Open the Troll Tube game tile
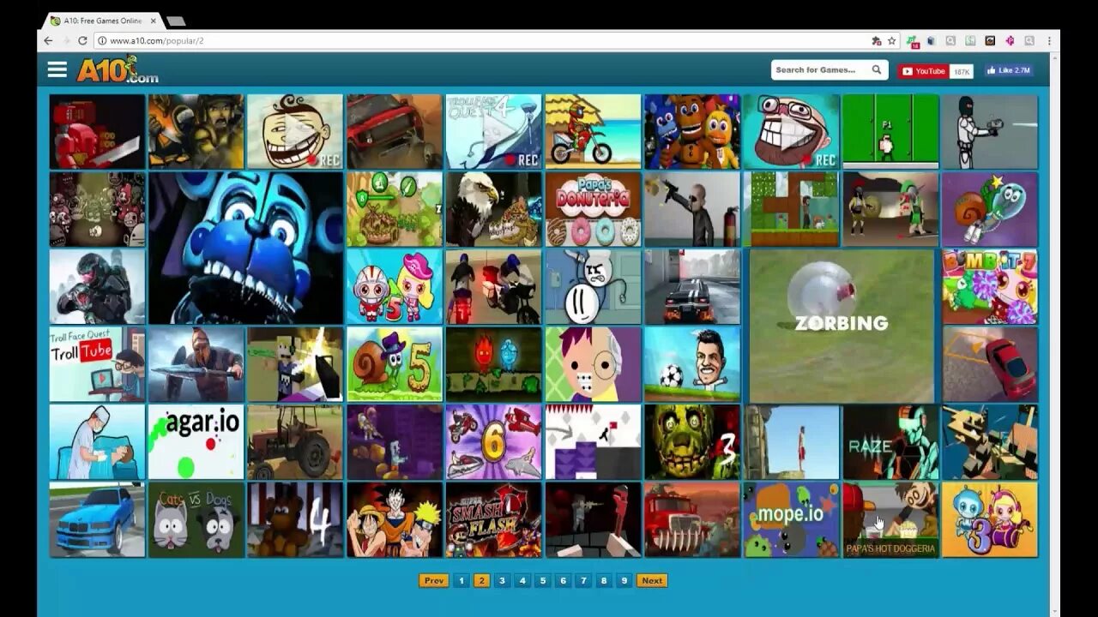1098x617 pixels. (97, 364)
